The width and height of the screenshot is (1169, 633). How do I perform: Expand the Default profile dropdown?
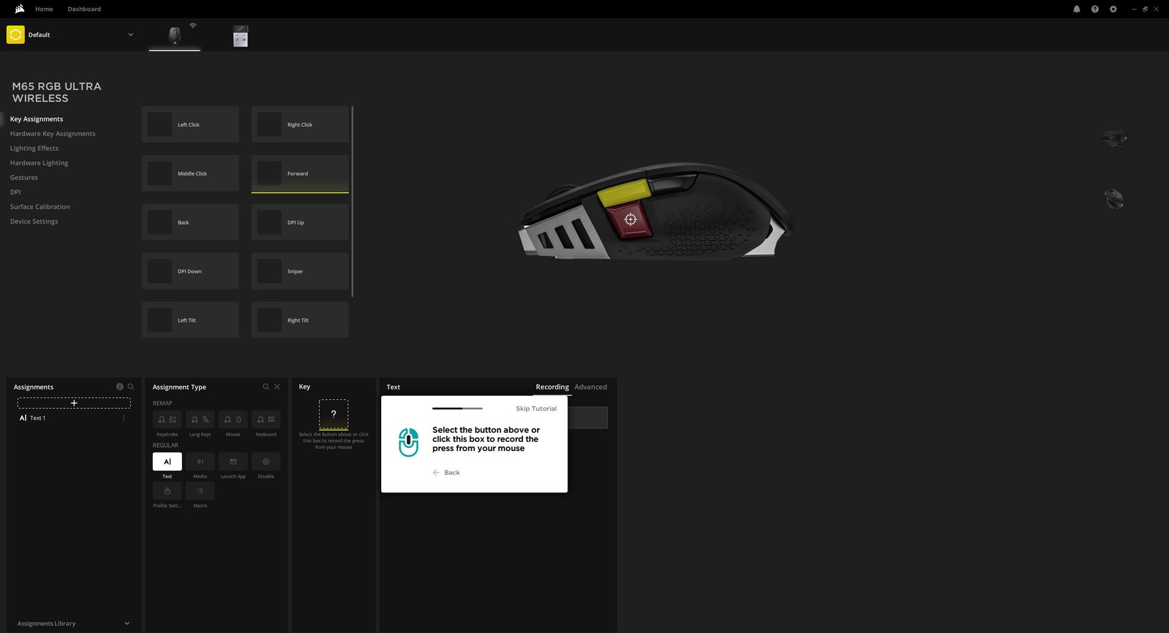click(x=130, y=35)
